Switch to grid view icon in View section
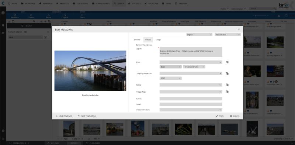The image size is (295, 145). coord(280,16)
